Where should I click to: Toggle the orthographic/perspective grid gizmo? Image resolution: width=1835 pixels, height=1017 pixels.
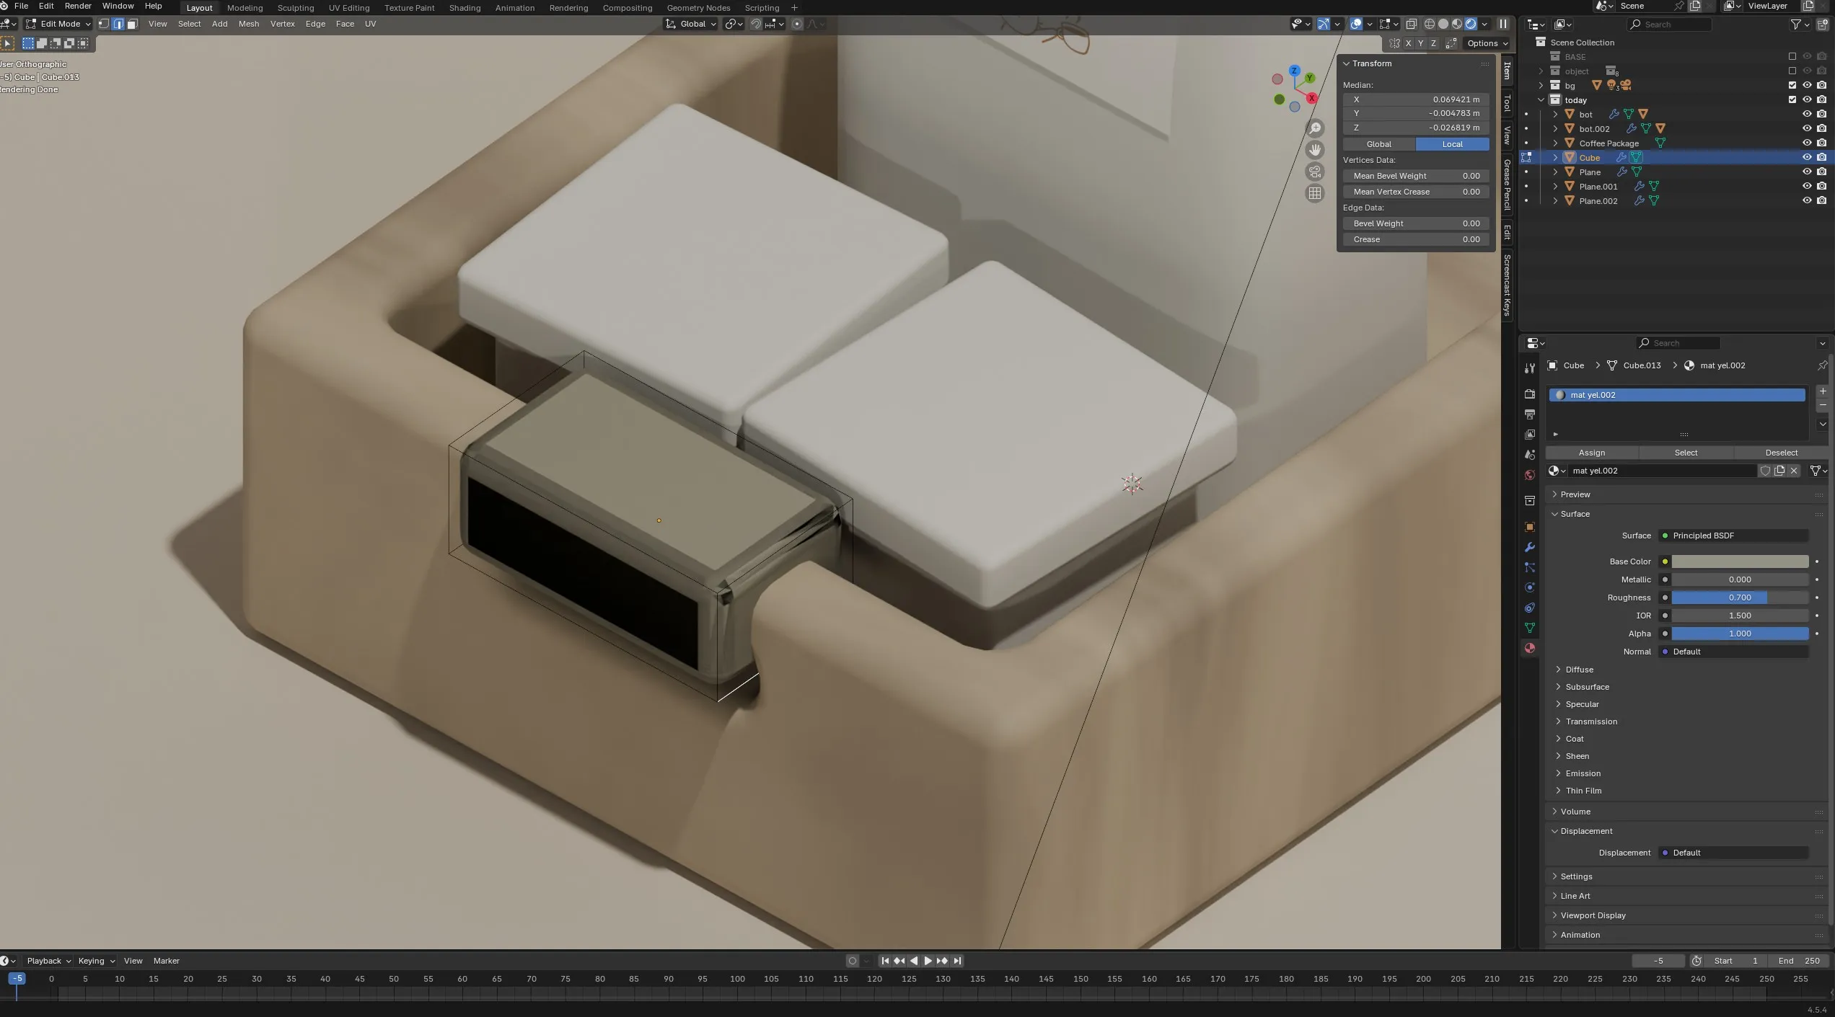coord(1315,193)
